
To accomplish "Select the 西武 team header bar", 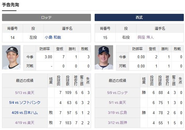I will point(139,18).
